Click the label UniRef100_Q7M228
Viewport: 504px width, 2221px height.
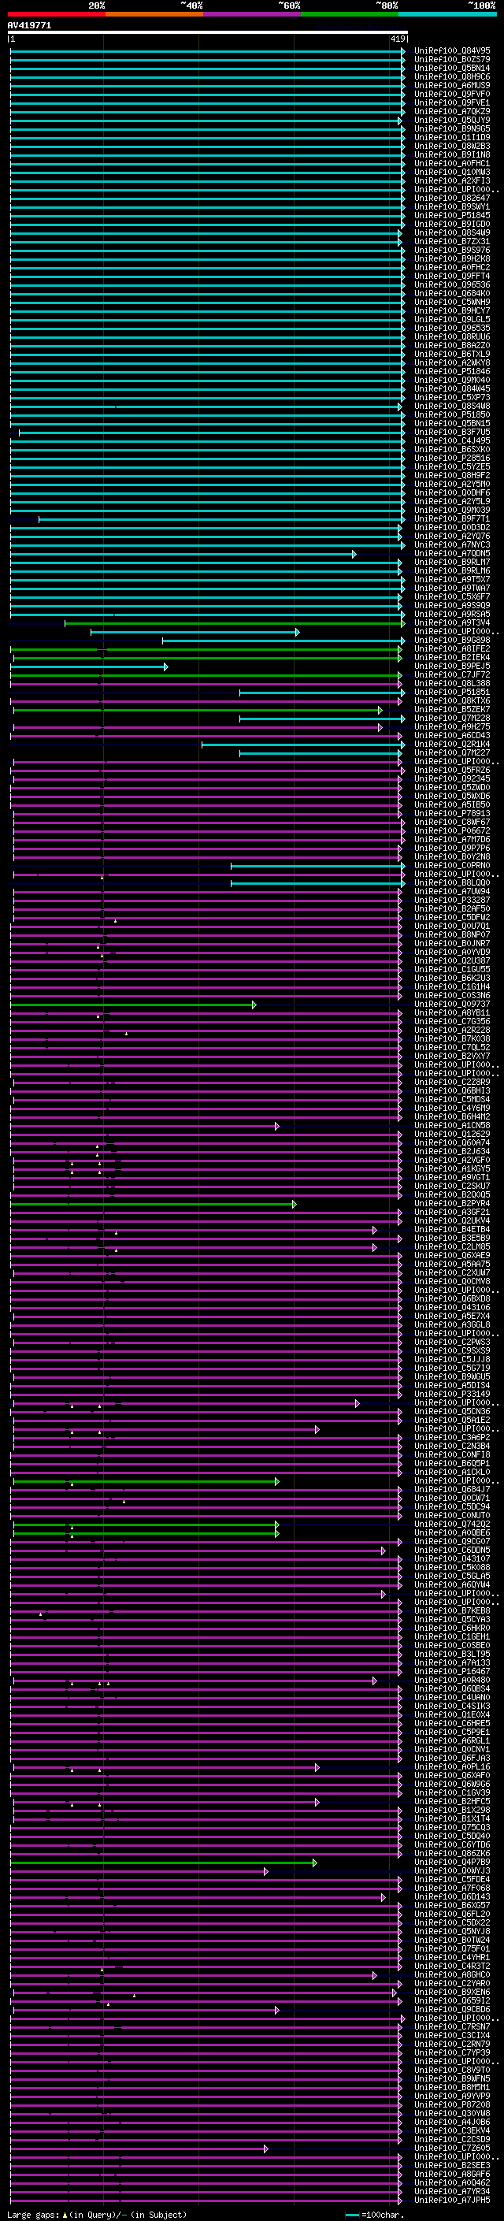452,719
